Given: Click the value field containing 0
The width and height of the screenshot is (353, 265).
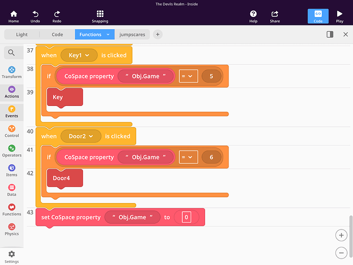Looking at the screenshot, I should 186,217.
